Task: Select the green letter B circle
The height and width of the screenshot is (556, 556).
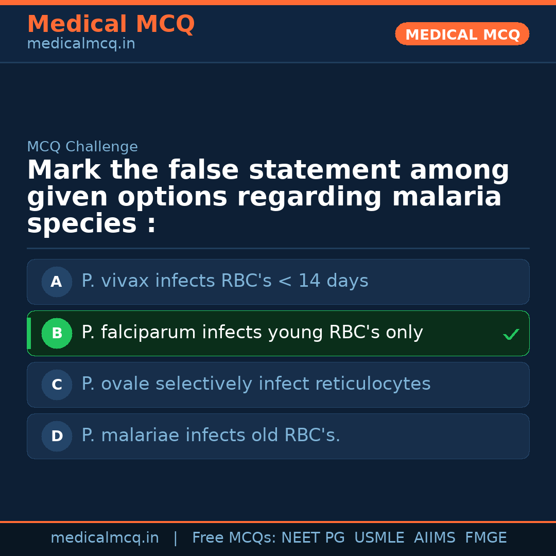Action: pos(57,333)
